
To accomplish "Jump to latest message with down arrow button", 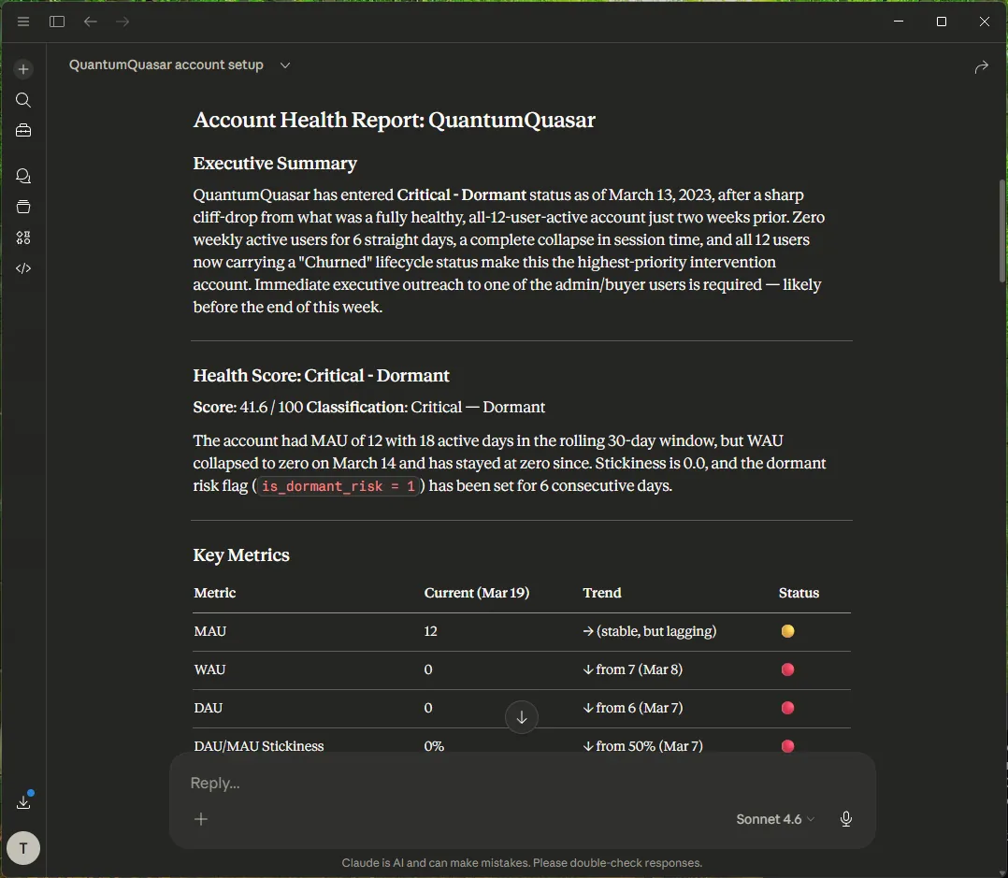I will (x=522, y=717).
